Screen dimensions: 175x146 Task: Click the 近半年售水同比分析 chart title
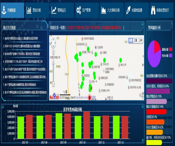pyautogui.click(x=73, y=109)
